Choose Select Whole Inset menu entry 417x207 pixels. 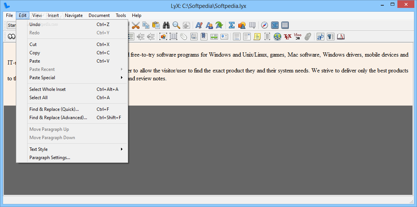72,89
